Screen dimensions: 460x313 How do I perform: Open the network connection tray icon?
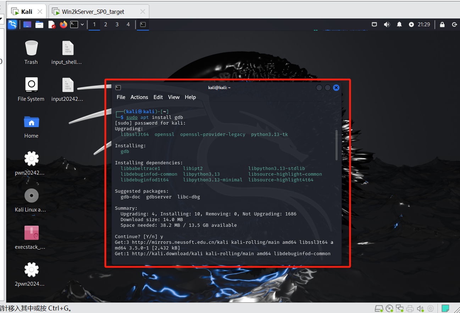pyautogui.click(x=374, y=24)
